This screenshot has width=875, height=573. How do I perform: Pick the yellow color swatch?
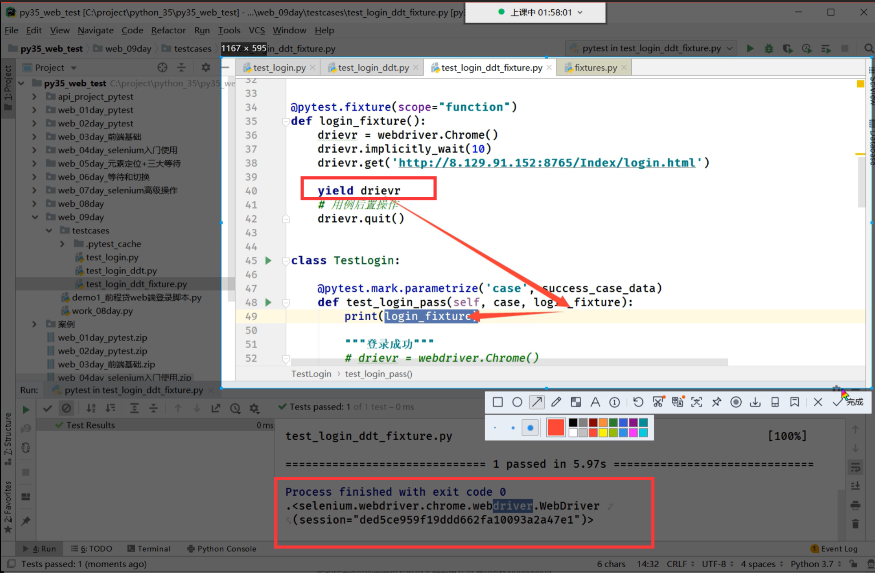603,433
